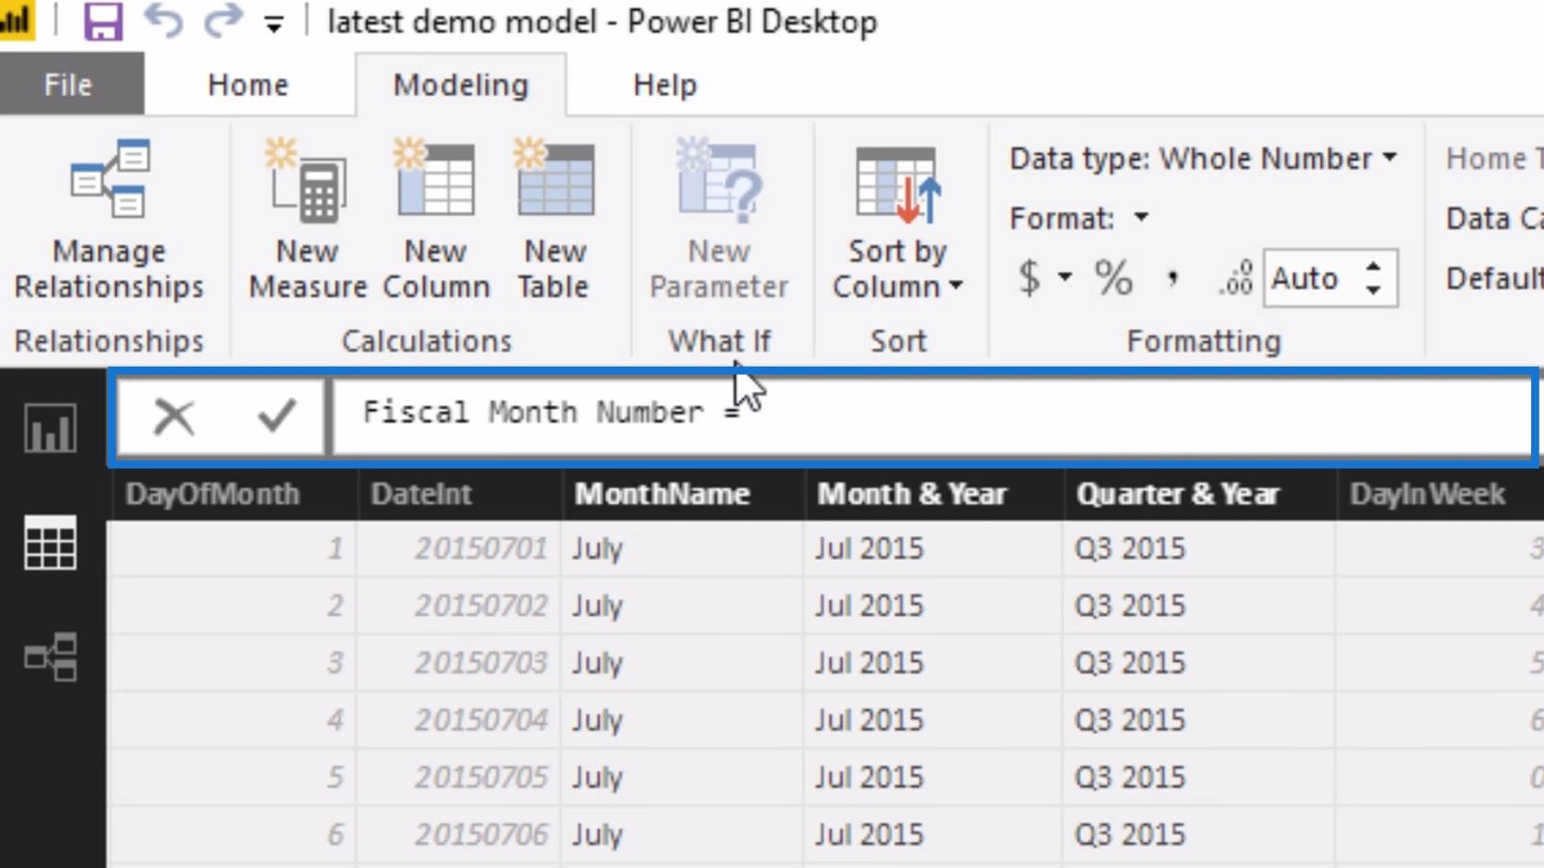Click the cell 20150702 in DateInt
The height and width of the screenshot is (868, 1544).
[460, 605]
